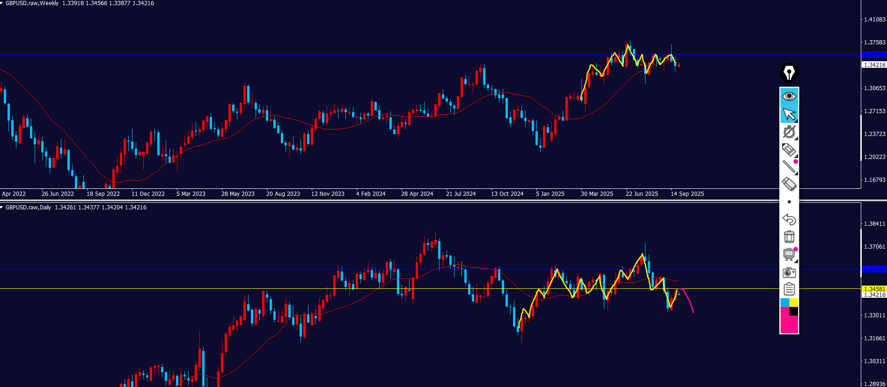This screenshot has width=887, height=387.
Task: Pick the black color swatch
Action: (794, 311)
